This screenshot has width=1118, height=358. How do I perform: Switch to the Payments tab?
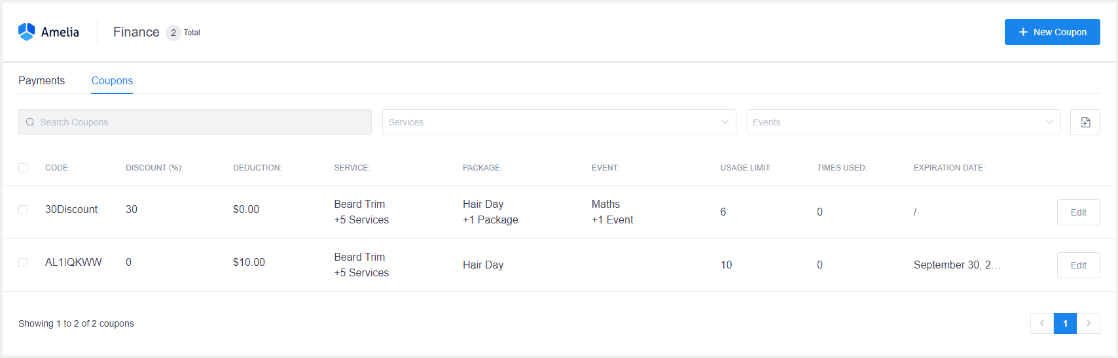(x=41, y=80)
